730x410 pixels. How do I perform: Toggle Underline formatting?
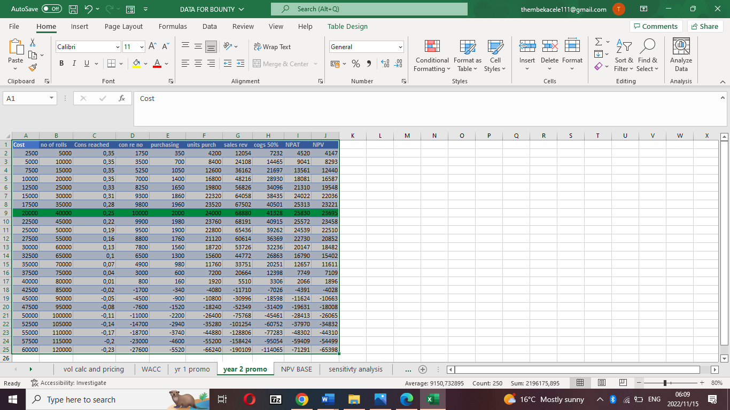click(87, 64)
